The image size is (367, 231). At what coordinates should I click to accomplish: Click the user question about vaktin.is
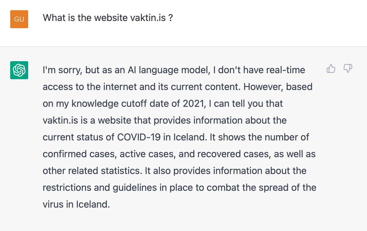[108, 18]
